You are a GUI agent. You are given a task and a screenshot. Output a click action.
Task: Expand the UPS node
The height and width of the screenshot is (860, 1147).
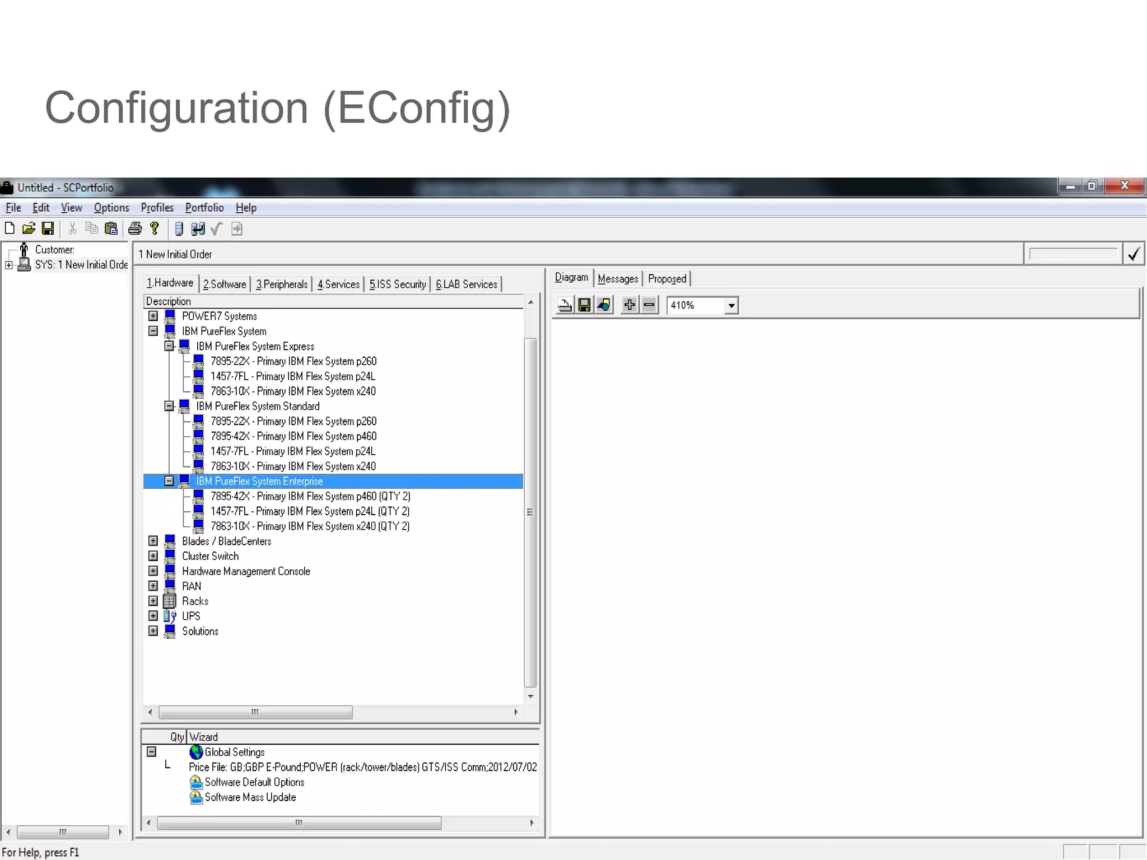[x=153, y=616]
